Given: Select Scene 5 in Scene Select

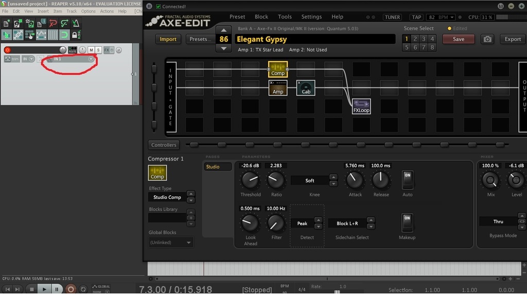Looking at the screenshot, I should coord(407,47).
